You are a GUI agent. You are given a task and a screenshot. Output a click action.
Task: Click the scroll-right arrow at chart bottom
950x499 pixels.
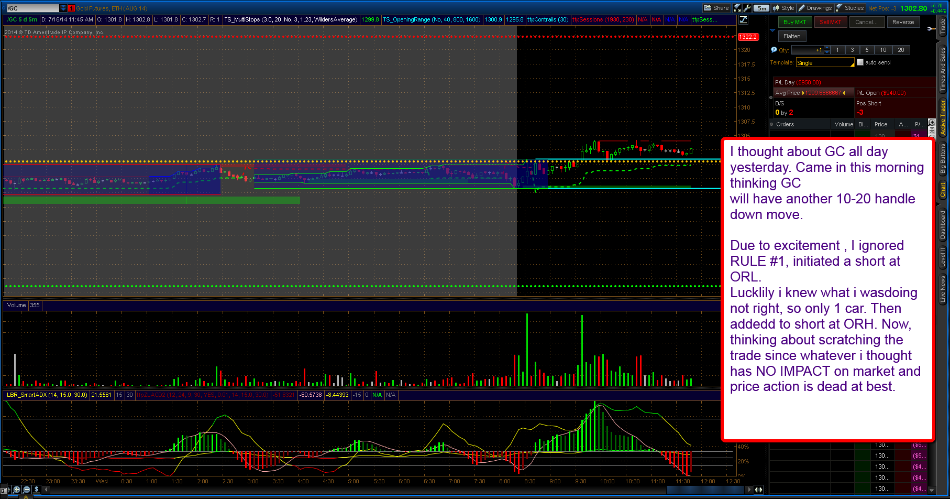click(749, 490)
